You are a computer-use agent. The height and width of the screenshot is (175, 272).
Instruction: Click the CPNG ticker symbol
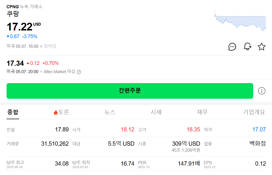click(13, 7)
